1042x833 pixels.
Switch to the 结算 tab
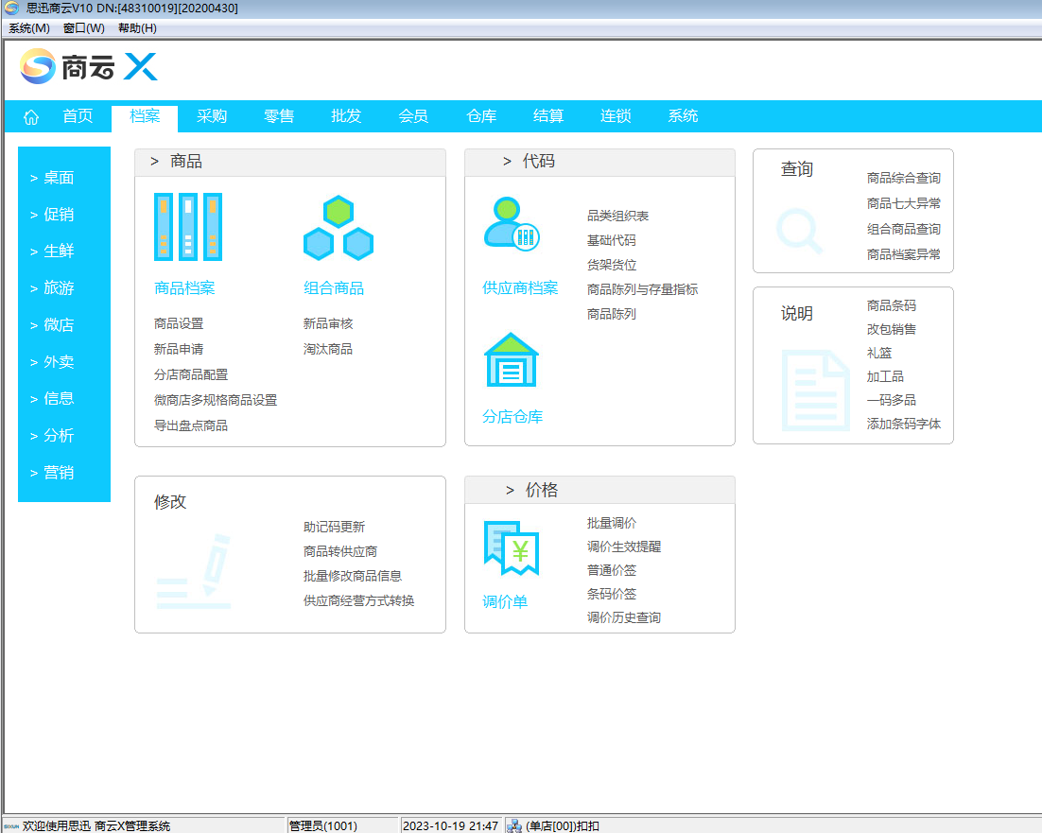point(548,116)
